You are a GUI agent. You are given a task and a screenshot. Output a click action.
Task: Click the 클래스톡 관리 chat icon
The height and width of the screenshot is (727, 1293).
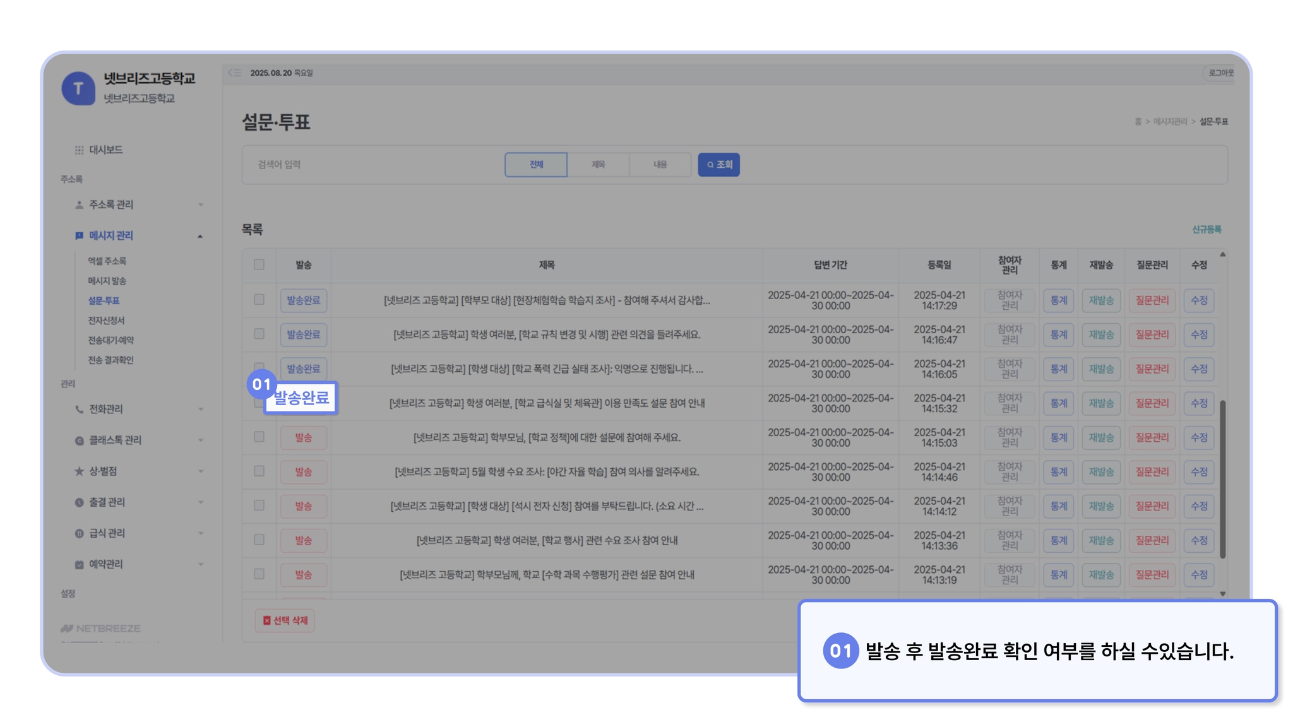coord(79,440)
